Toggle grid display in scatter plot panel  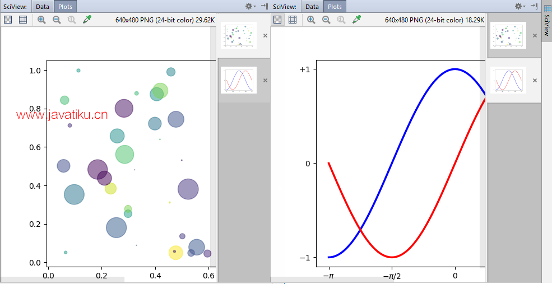point(23,20)
